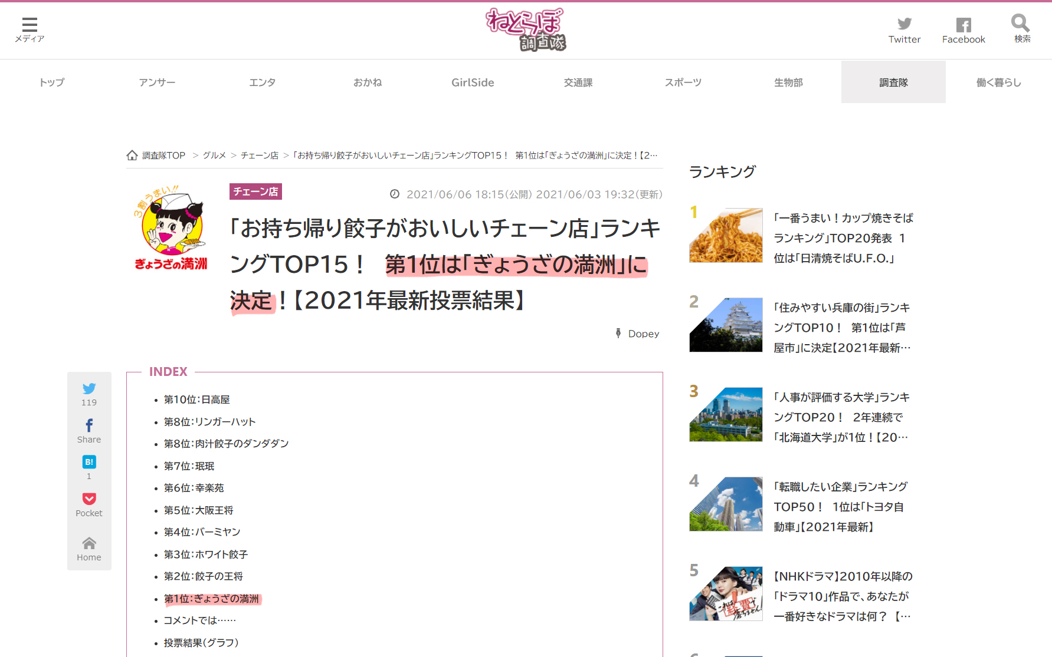
Task: Jump to コメントでは…… in index
Action: (200, 620)
